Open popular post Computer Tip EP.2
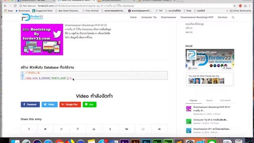254x143 pixels. click(210, 120)
